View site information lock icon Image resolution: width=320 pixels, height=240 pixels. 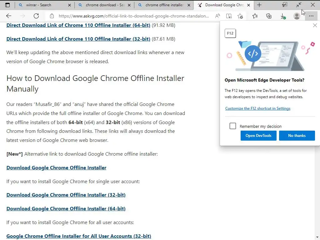pos(52,16)
